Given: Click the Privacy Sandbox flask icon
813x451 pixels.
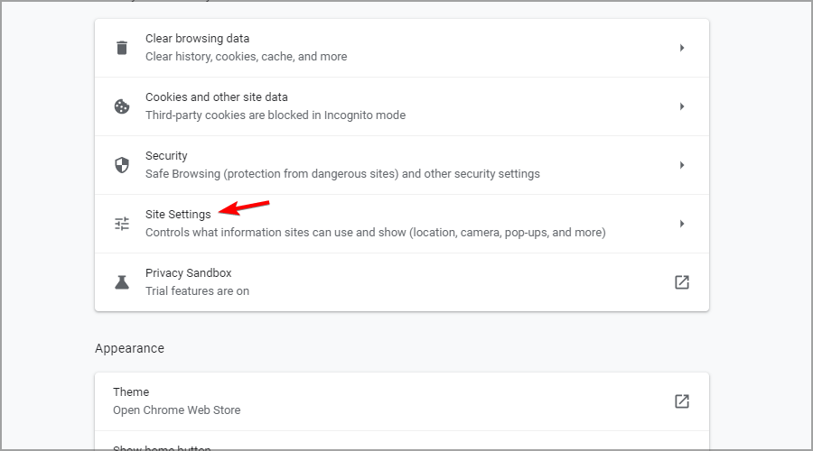Looking at the screenshot, I should (122, 282).
